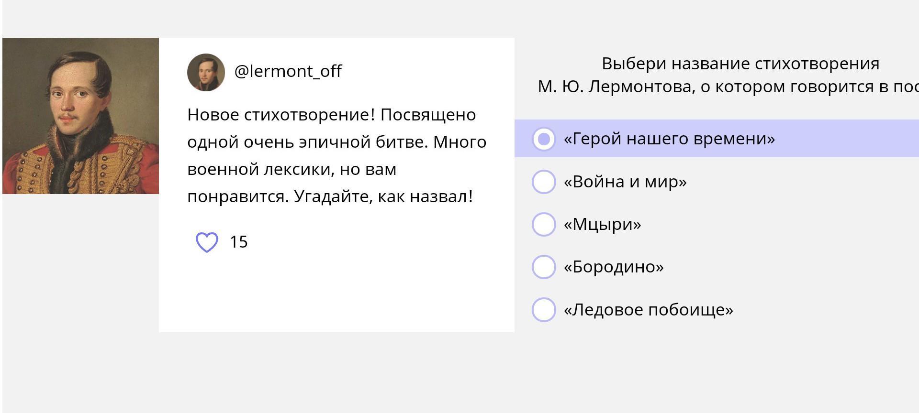Select radio button for «Бородино»
This screenshot has height=413, width=919.
tap(544, 267)
